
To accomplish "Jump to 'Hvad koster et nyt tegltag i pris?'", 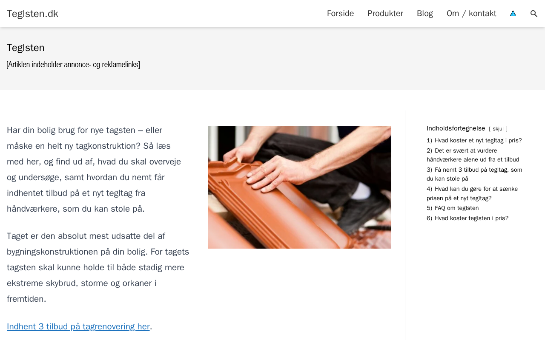I will [474, 140].
